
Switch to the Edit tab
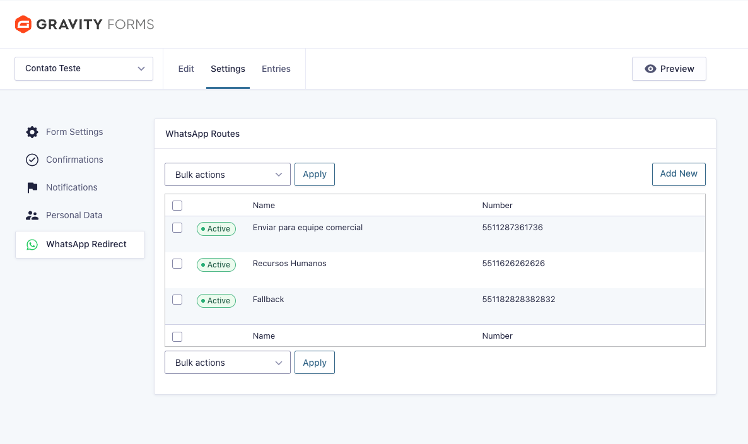[x=186, y=69]
